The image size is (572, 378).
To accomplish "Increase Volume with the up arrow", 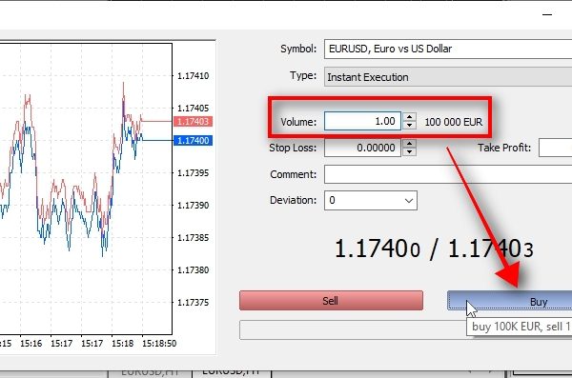I will coord(409,117).
